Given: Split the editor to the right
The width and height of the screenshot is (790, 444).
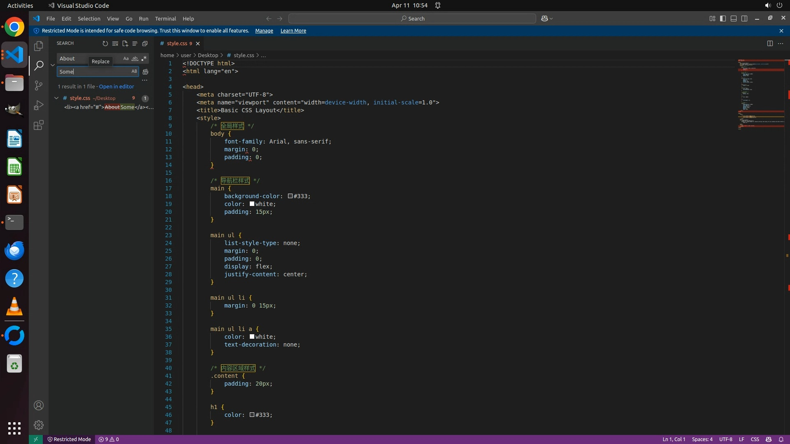Looking at the screenshot, I should point(769,44).
